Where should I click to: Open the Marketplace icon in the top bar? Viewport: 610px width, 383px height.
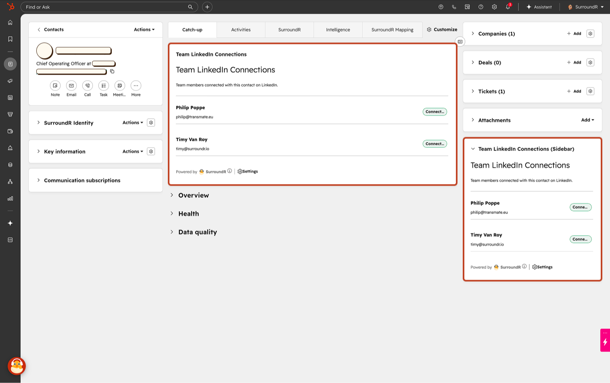pos(467,7)
